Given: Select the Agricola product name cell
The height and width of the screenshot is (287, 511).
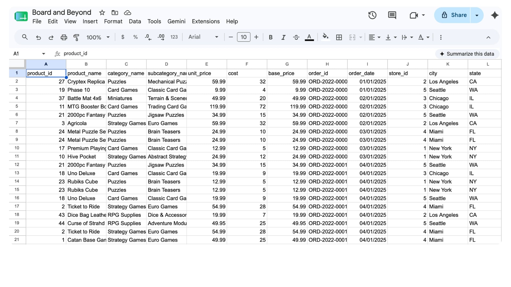Looking at the screenshot, I should (86, 123).
